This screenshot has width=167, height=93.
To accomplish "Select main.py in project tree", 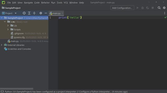I will point(15,41).
